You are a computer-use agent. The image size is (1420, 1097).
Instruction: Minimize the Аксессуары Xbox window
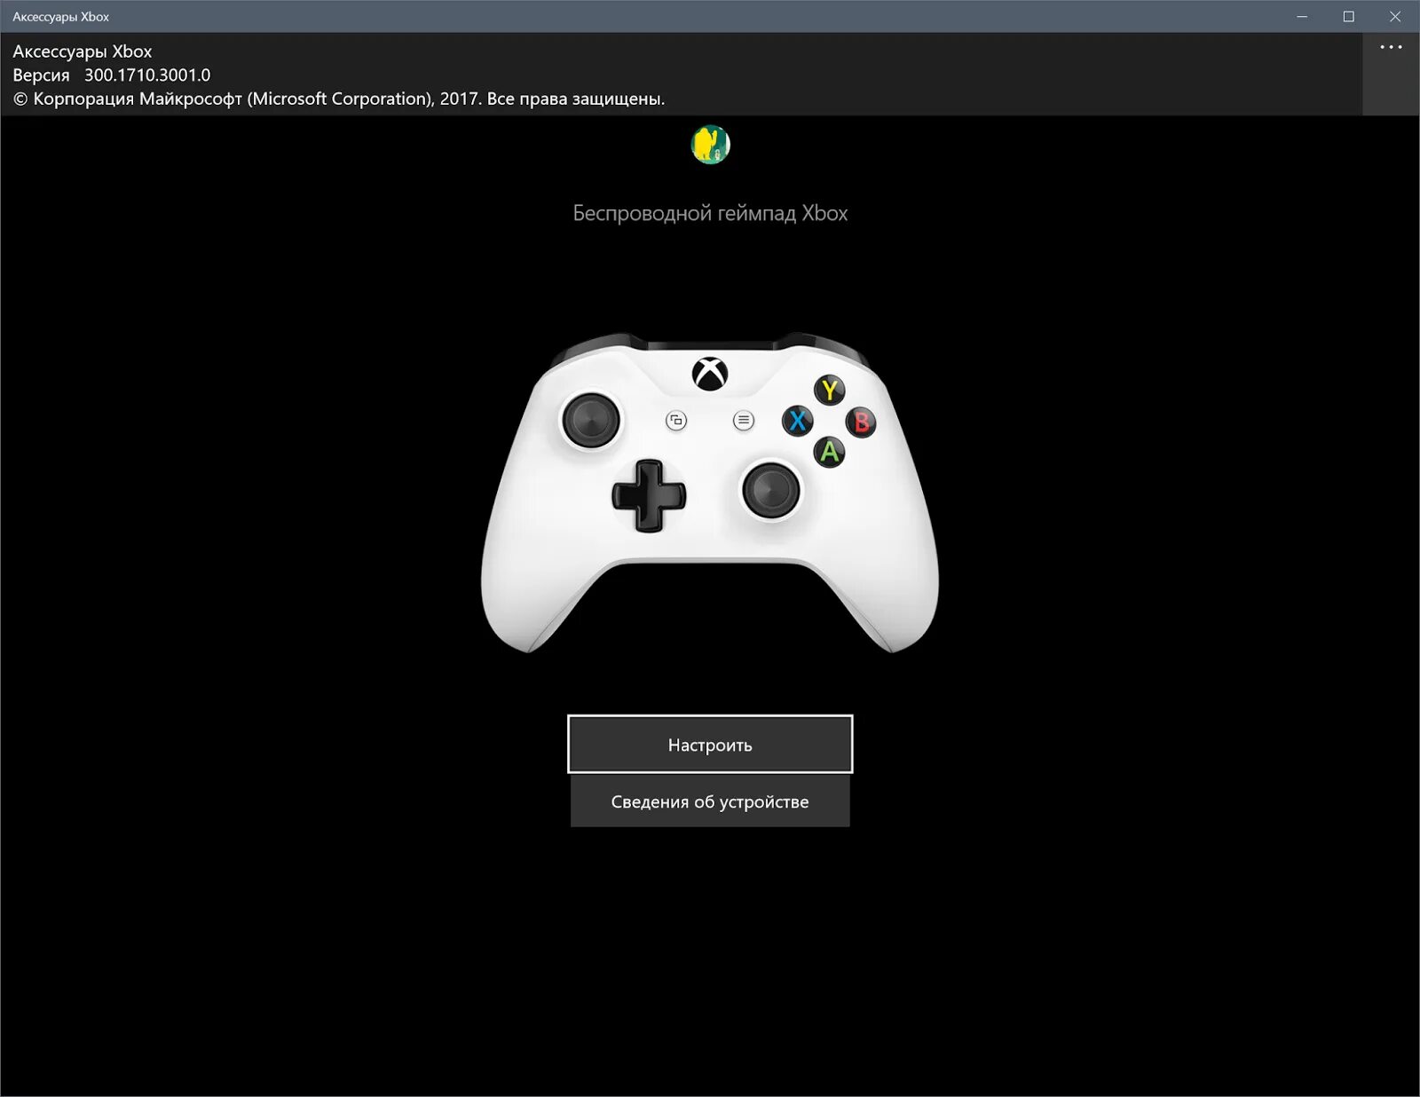(1302, 16)
